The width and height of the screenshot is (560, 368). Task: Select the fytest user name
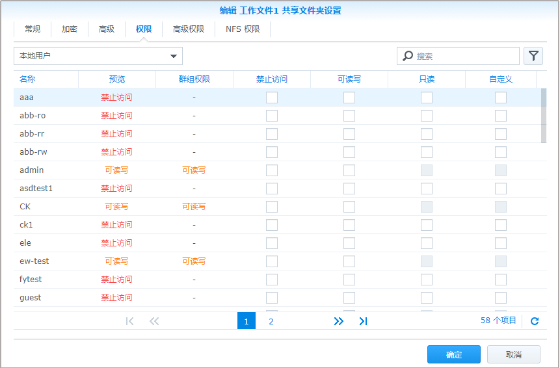pyautogui.click(x=31, y=280)
